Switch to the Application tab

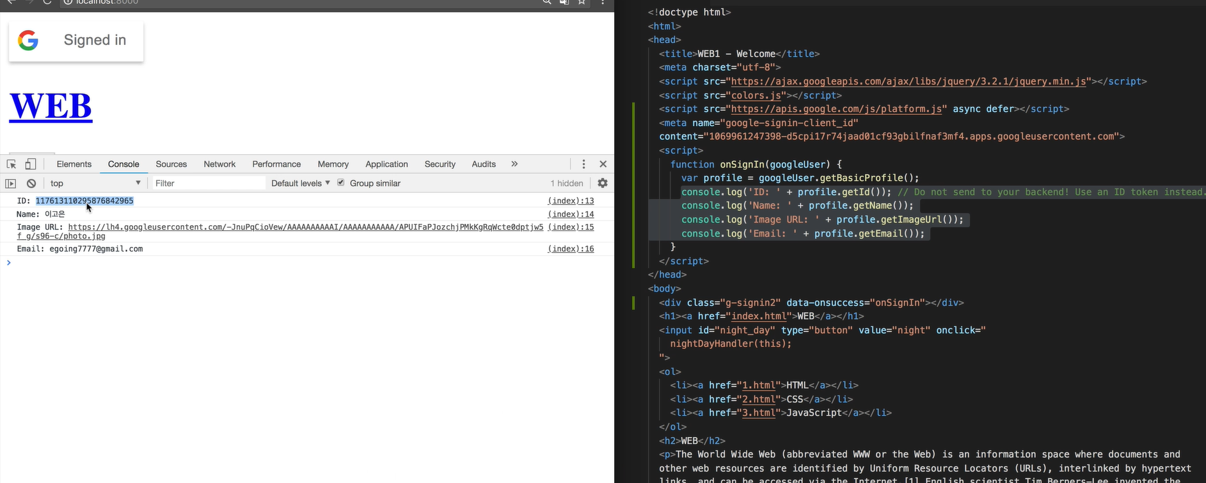[x=386, y=164]
